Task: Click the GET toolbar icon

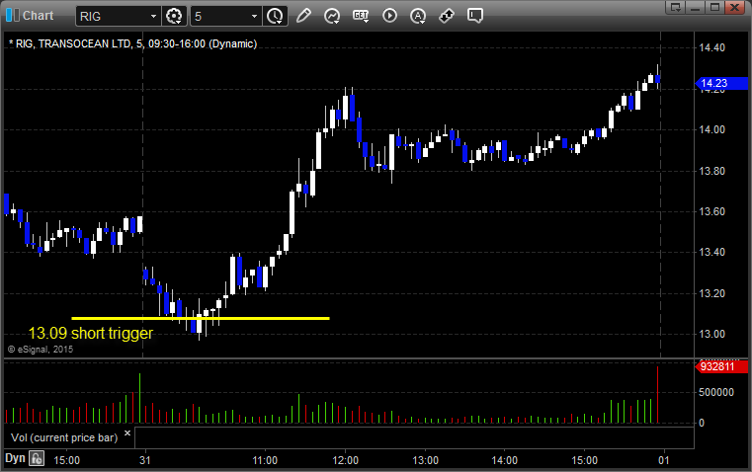Action: pos(361,16)
